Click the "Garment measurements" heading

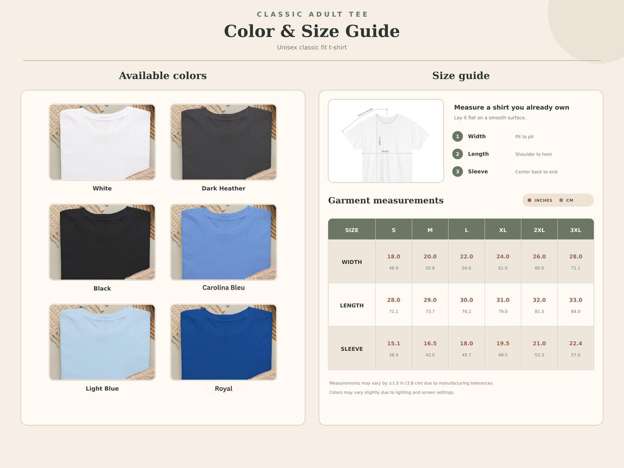click(386, 201)
